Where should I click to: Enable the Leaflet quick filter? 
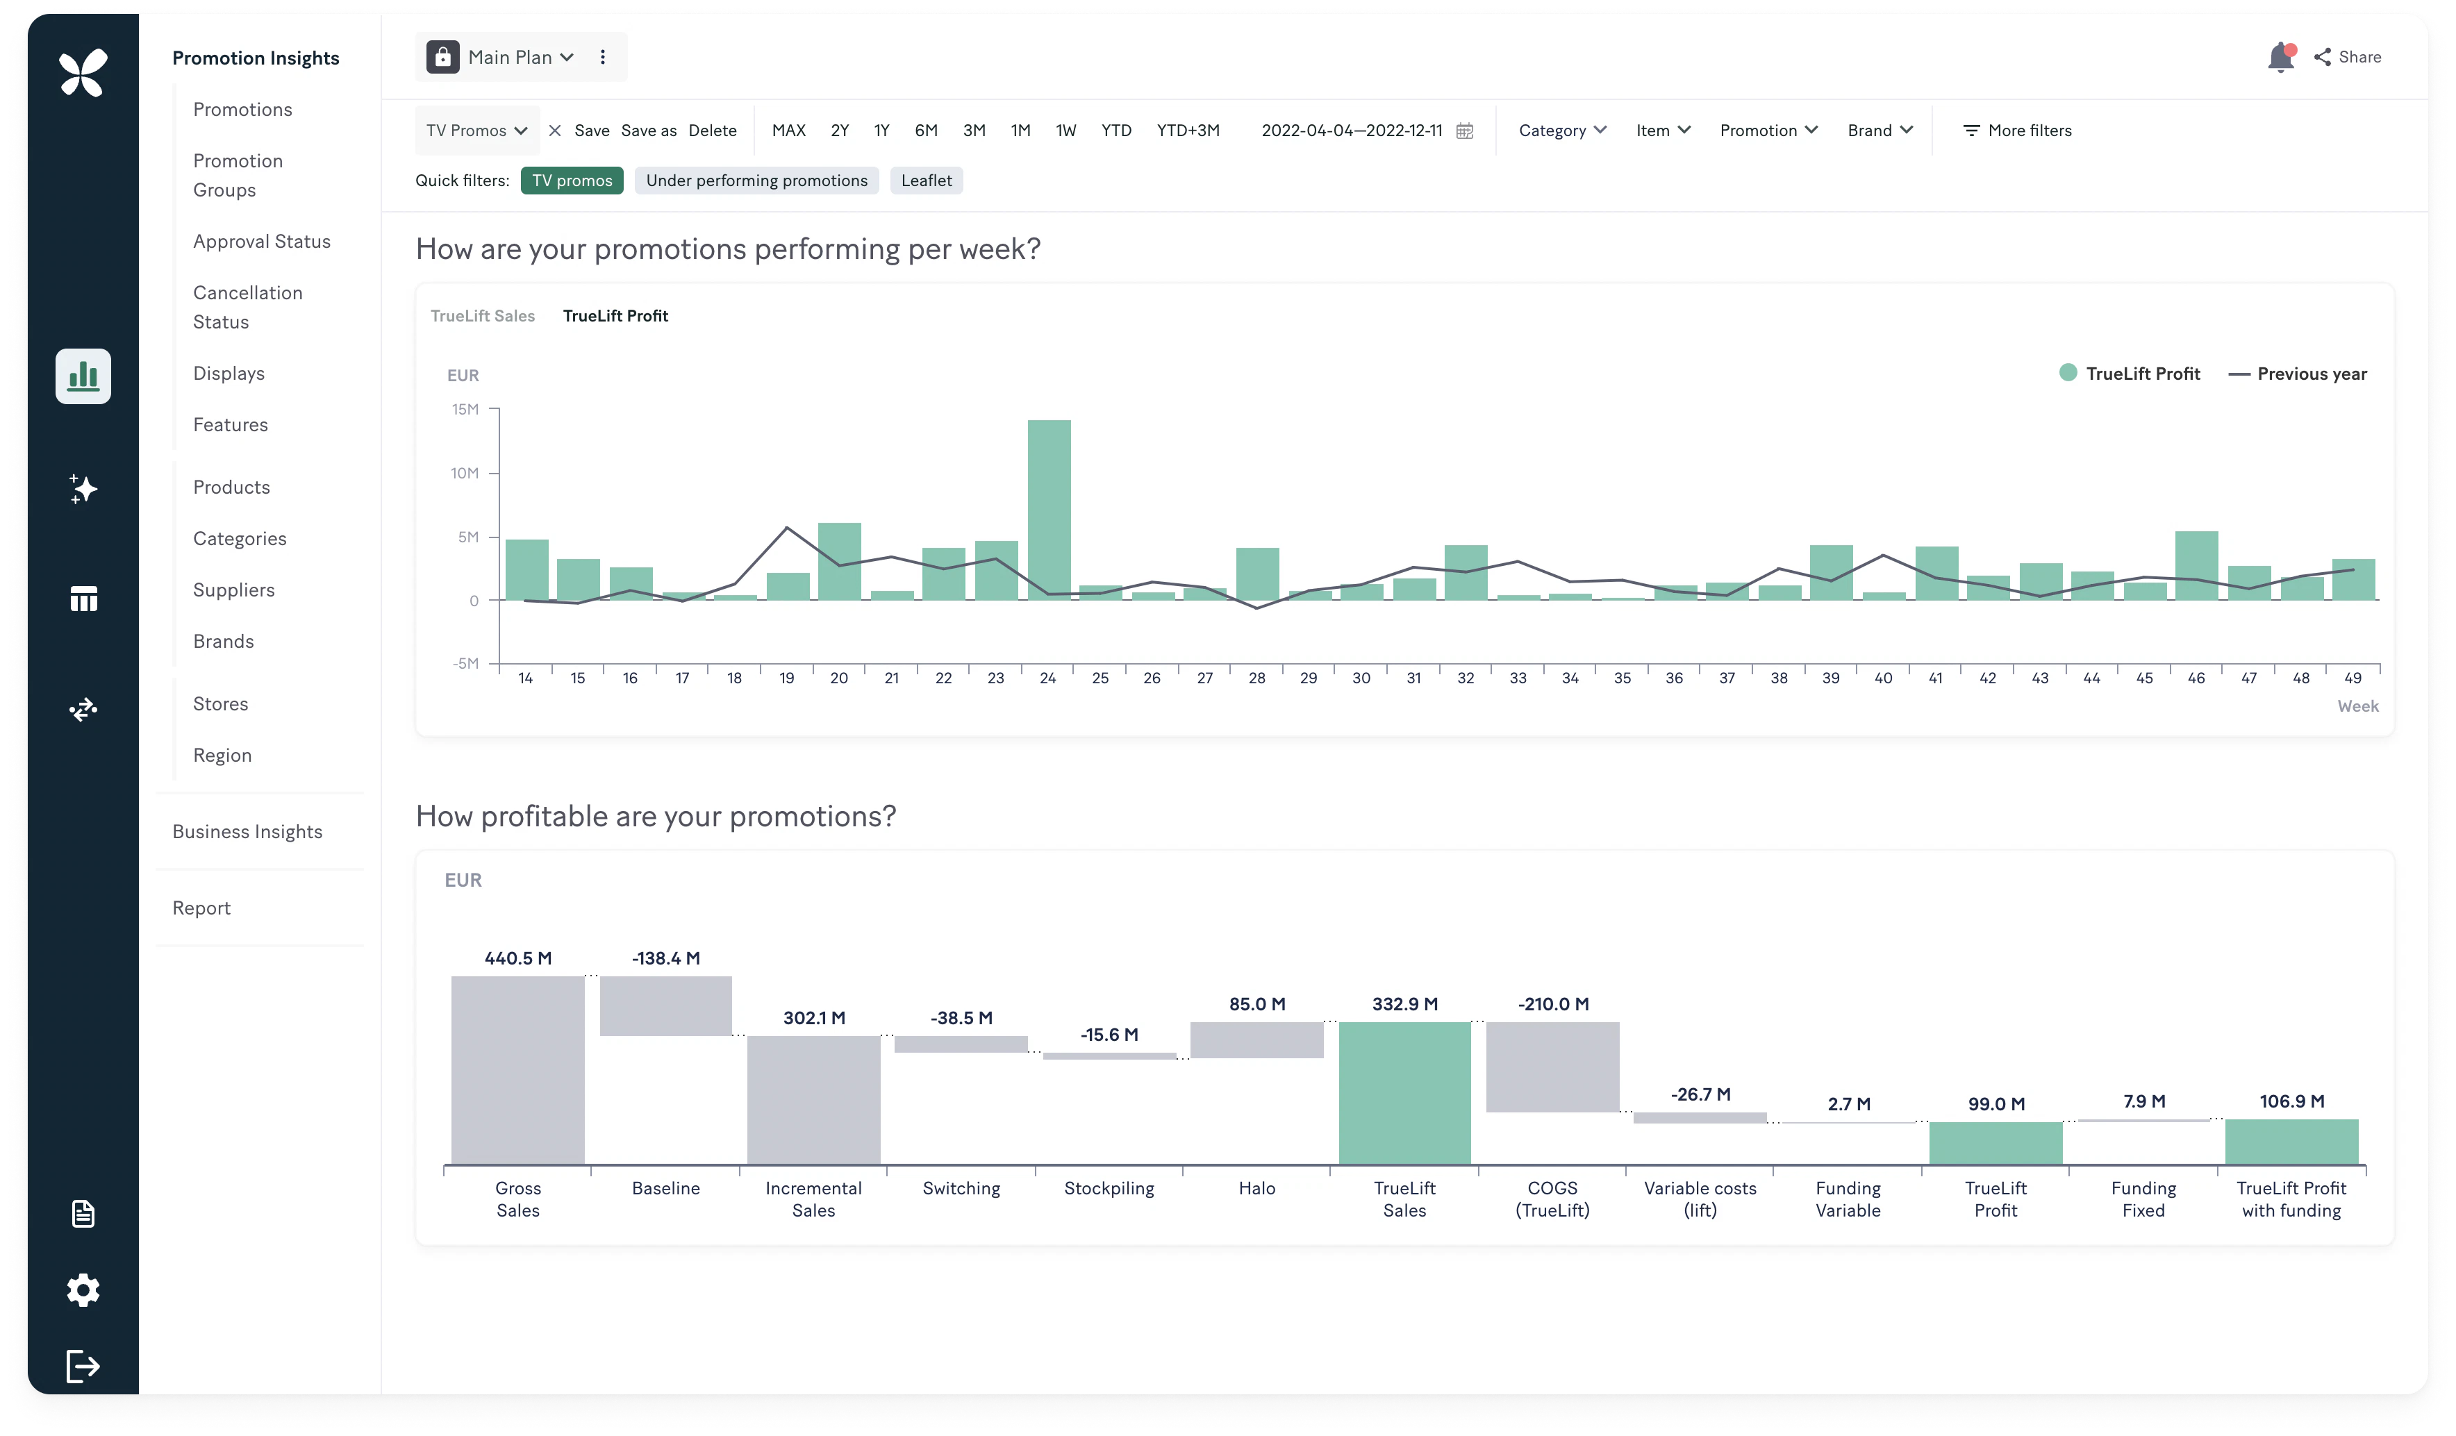click(926, 181)
